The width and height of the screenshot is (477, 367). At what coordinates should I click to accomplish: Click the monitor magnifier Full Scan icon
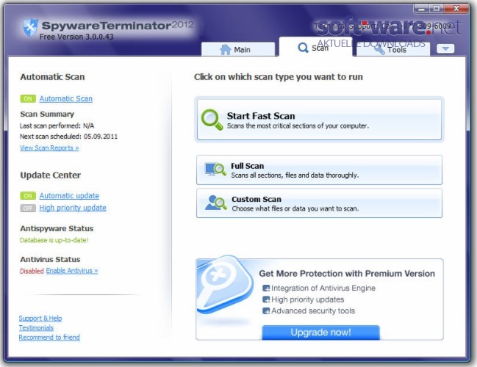tap(215, 170)
